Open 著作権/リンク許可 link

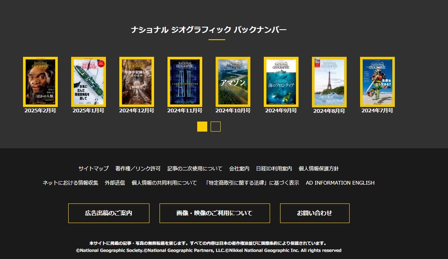point(138,169)
